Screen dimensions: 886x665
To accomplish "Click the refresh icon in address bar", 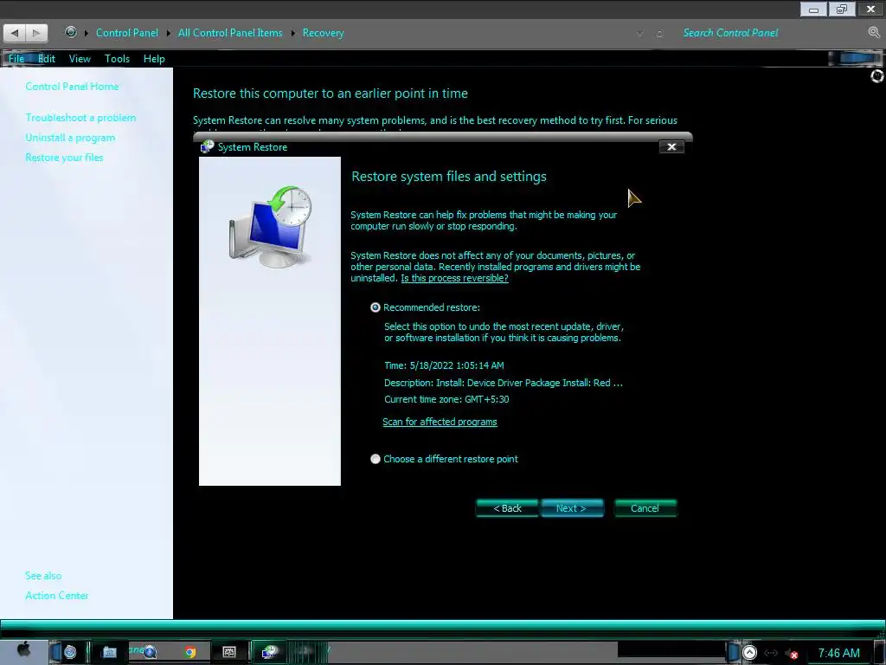I will click(659, 34).
